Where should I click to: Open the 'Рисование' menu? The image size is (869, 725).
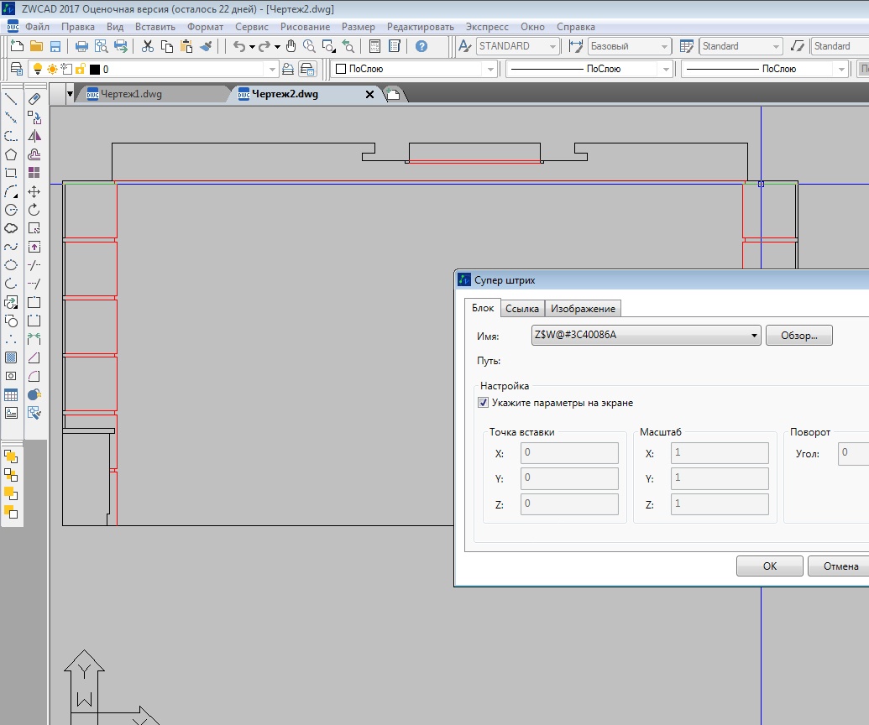click(306, 27)
